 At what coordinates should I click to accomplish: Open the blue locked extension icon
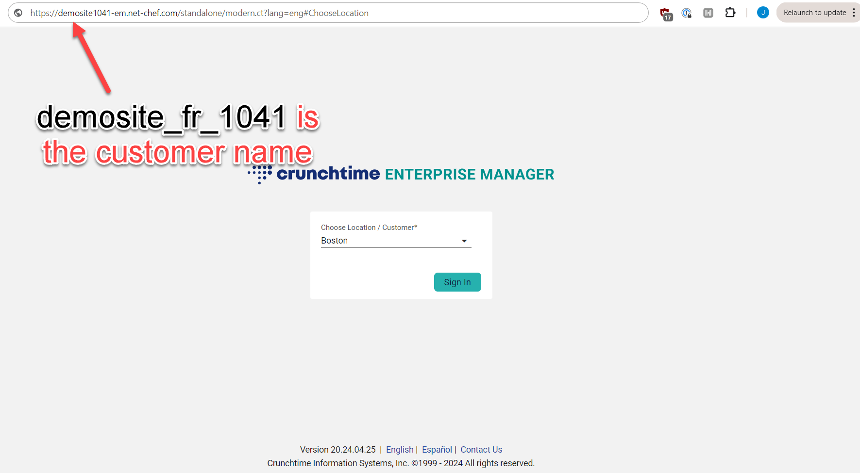tap(687, 13)
